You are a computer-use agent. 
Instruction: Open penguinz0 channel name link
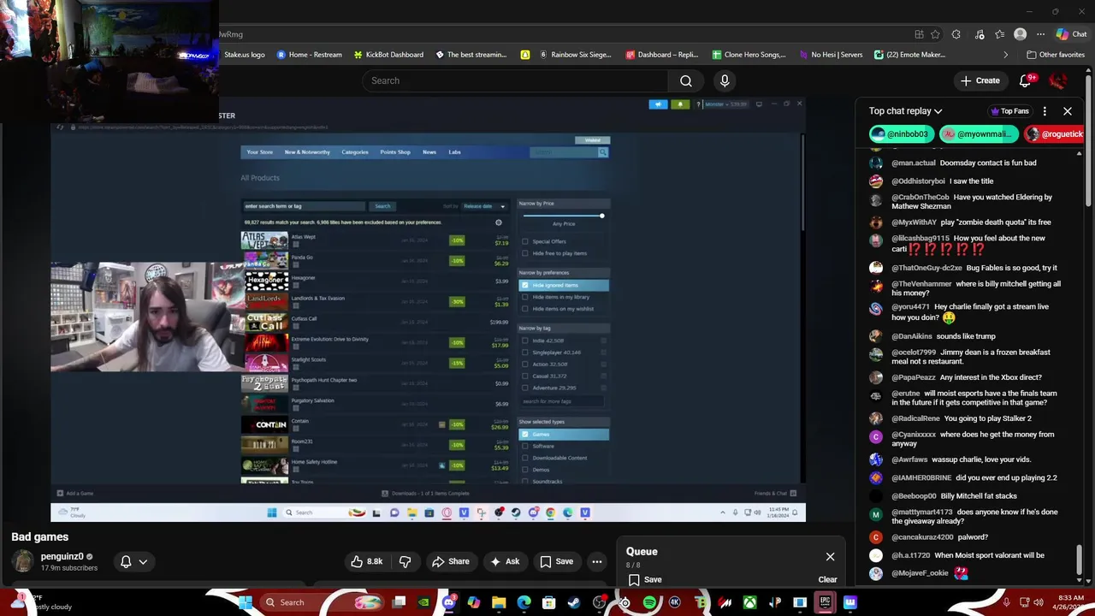point(62,556)
